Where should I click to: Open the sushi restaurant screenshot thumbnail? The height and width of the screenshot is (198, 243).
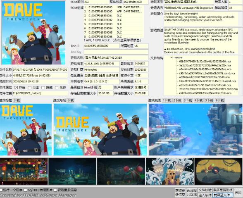click(24, 171)
